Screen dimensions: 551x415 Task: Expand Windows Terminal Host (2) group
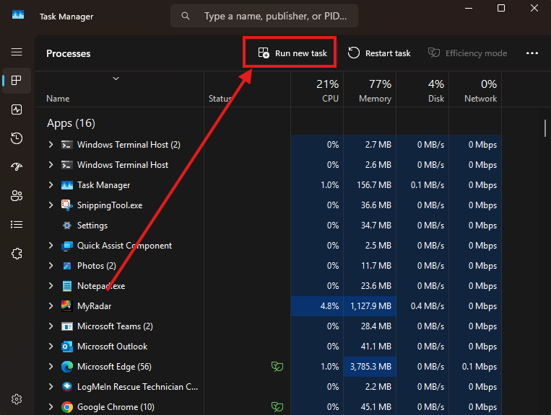click(51, 144)
